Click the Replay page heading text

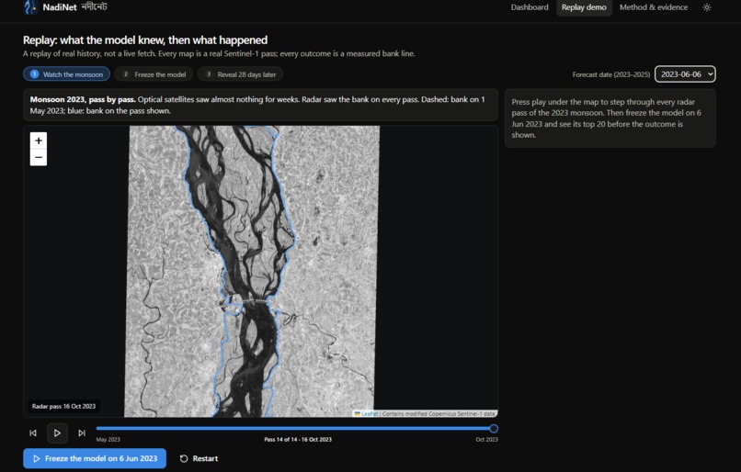coord(145,40)
